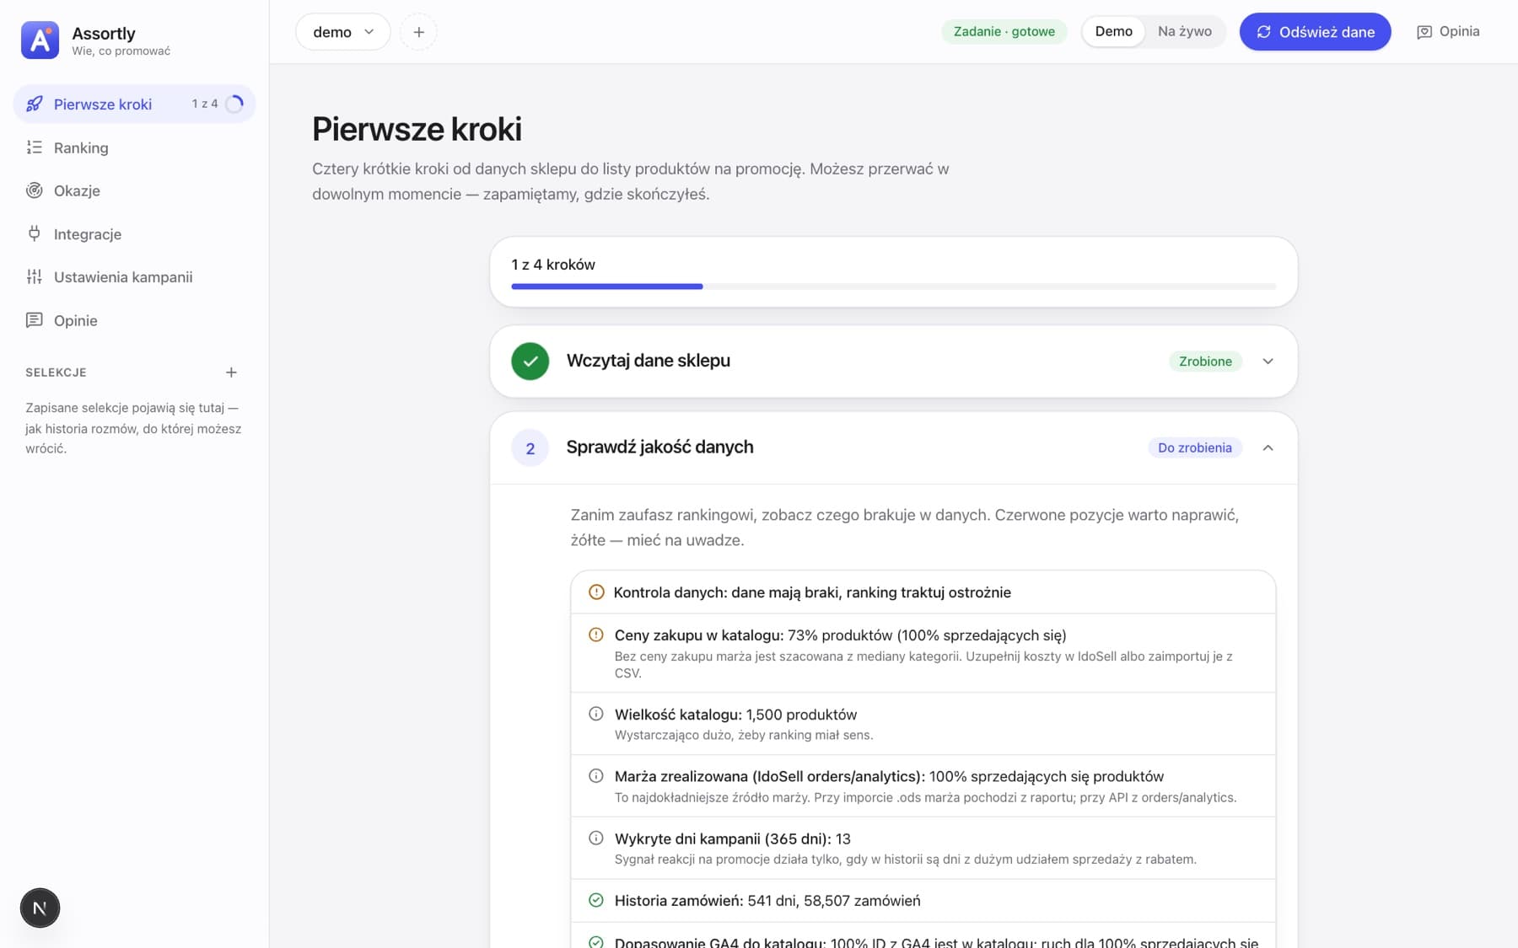Viewport: 1518px width, 948px height.
Task: Open the Next.js dev tools badge
Action: pos(40,908)
